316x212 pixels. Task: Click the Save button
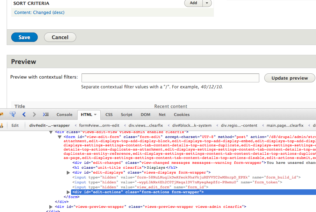(x=24, y=37)
